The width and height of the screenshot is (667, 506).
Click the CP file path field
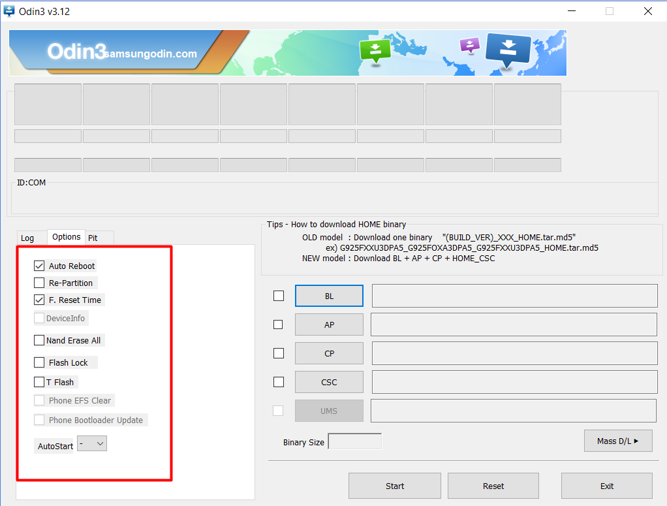coord(515,353)
